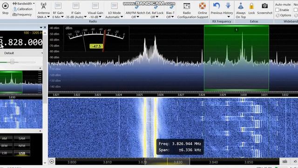Toggle Always On Top

241,10
